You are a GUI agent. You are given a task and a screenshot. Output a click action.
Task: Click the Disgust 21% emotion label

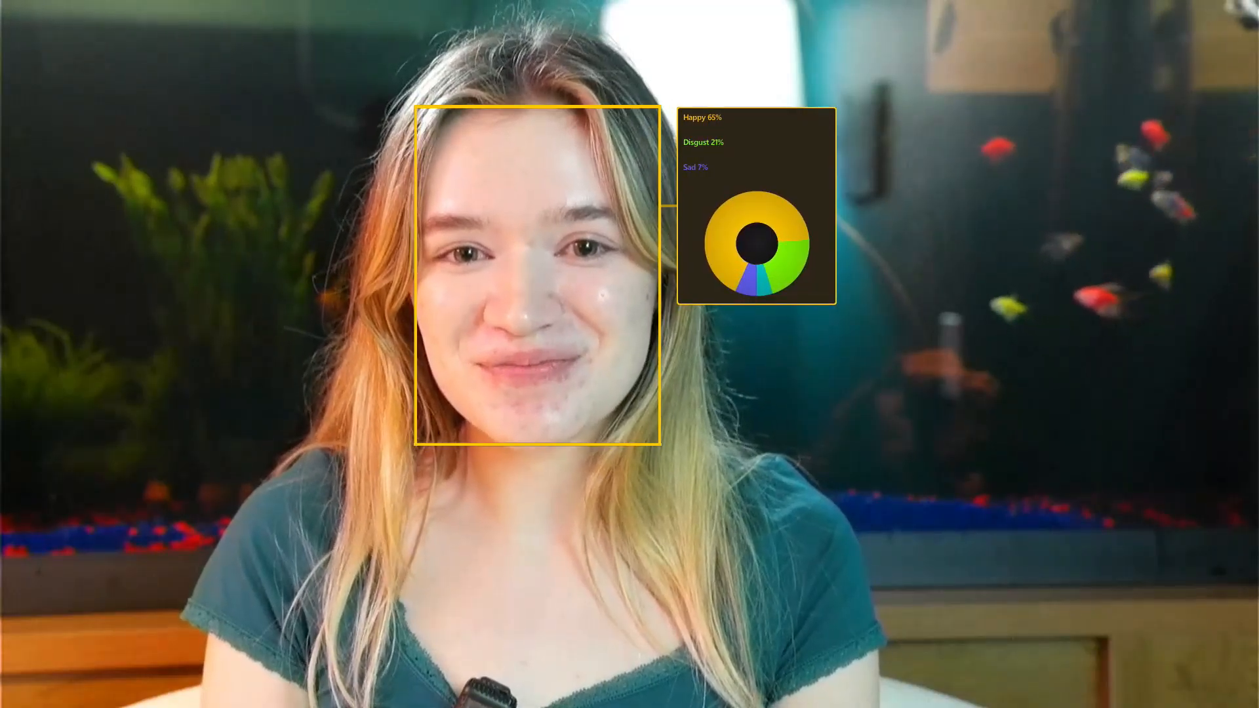703,142
